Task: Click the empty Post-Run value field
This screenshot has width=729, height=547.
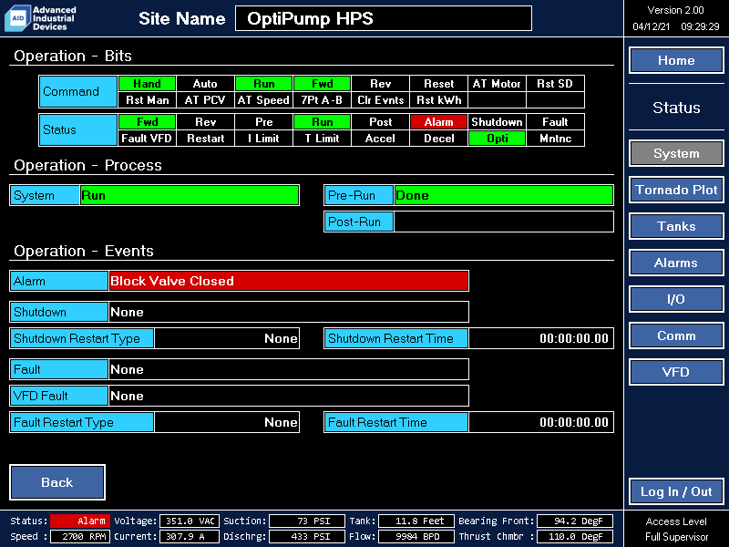Action: pos(504,222)
